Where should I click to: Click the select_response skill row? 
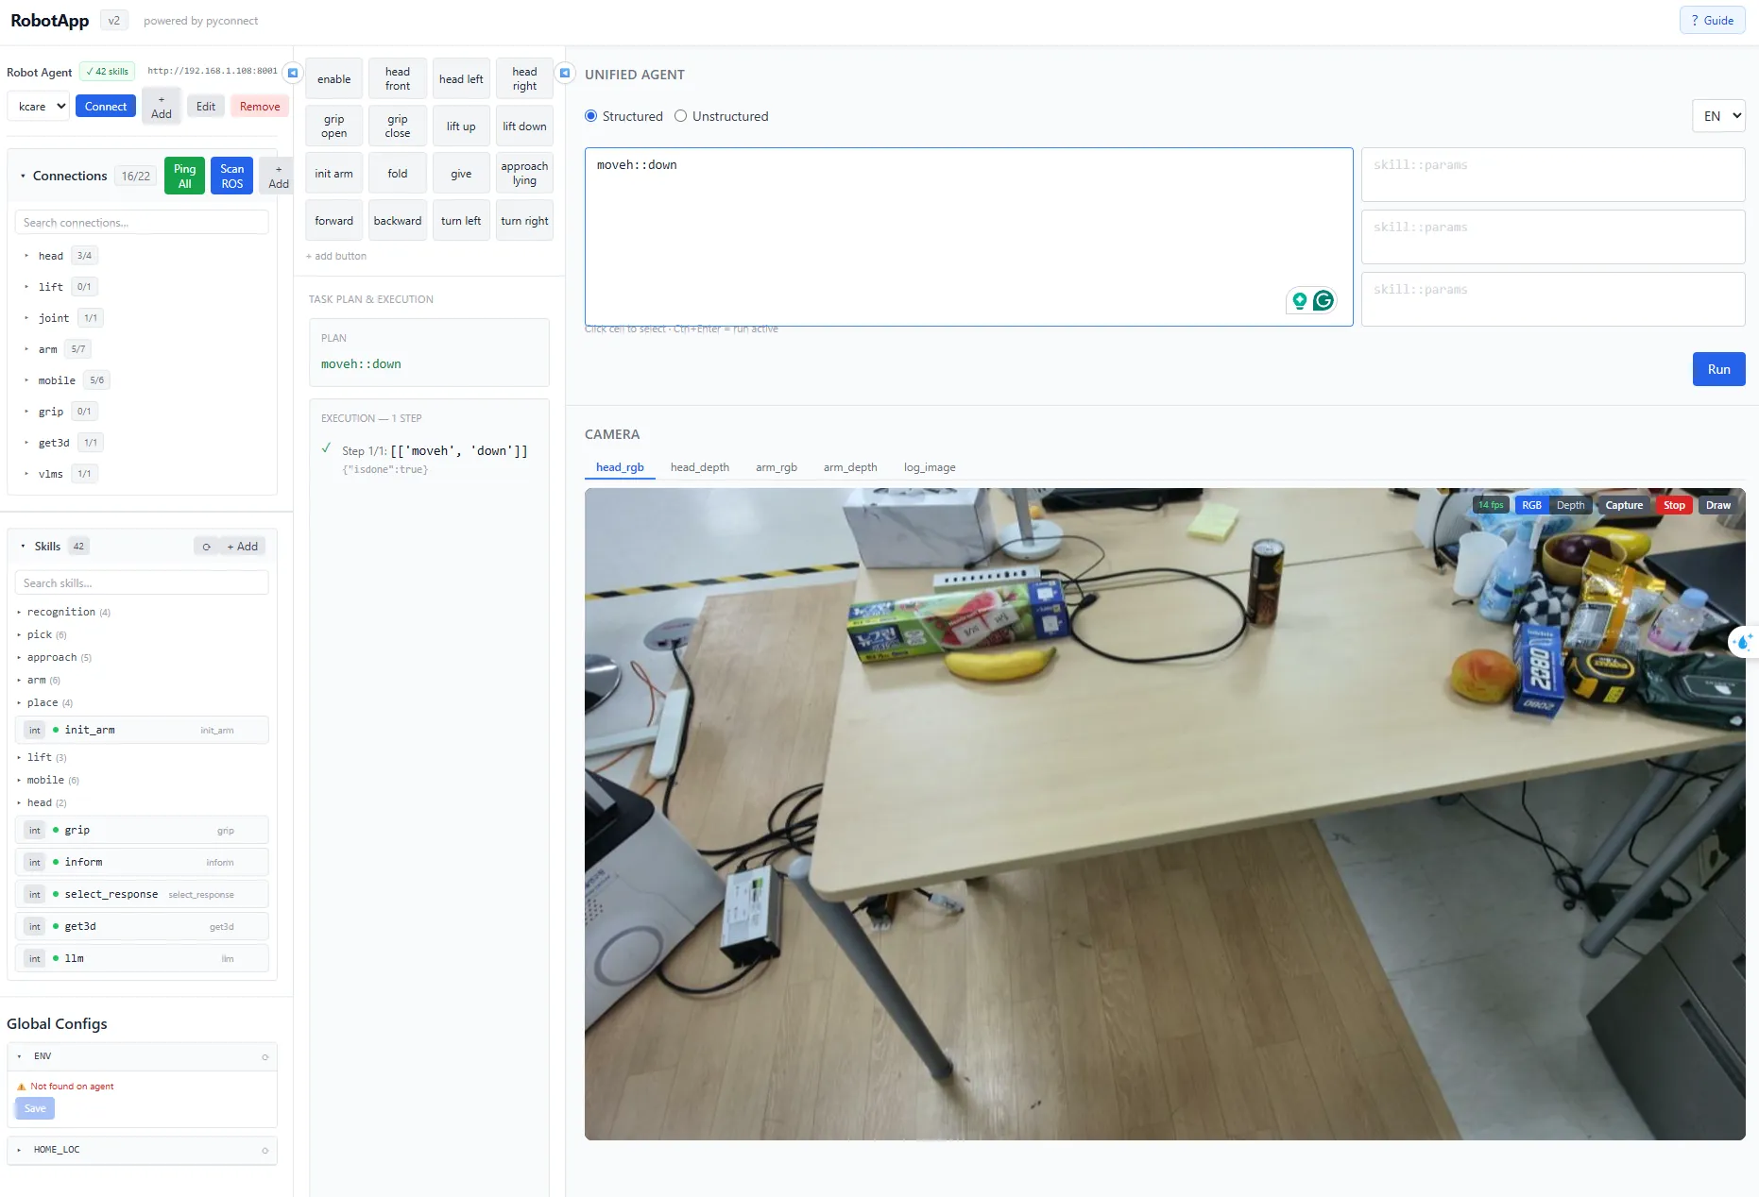point(142,895)
